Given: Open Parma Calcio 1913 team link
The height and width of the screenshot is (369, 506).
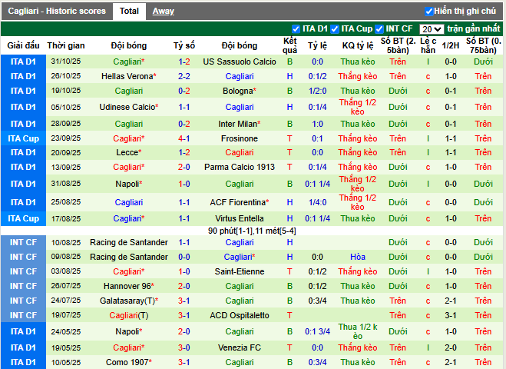Looking at the screenshot, I should tap(240, 167).
